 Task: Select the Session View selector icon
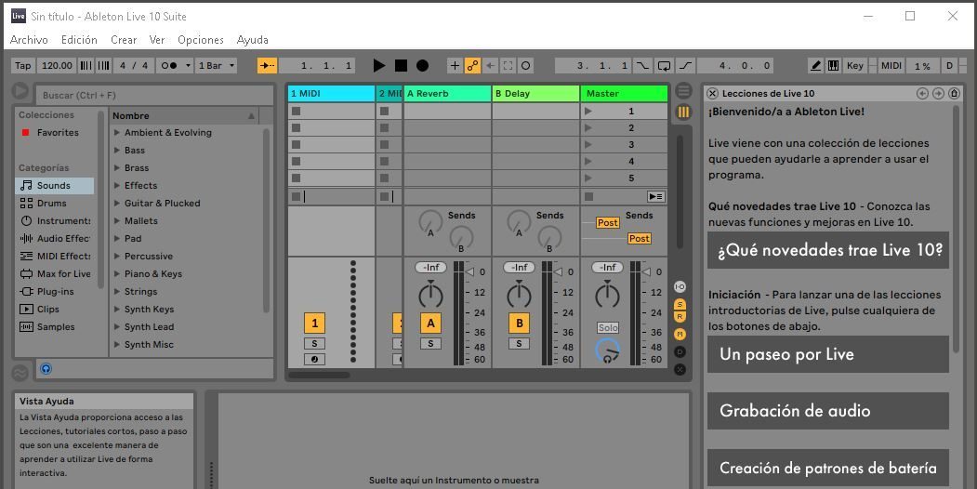coord(683,112)
